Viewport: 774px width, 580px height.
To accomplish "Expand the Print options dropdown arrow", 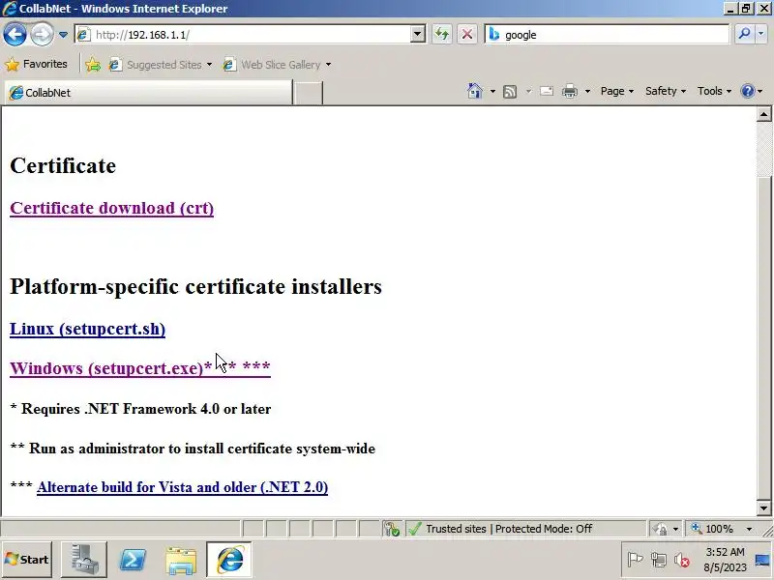I will [587, 91].
